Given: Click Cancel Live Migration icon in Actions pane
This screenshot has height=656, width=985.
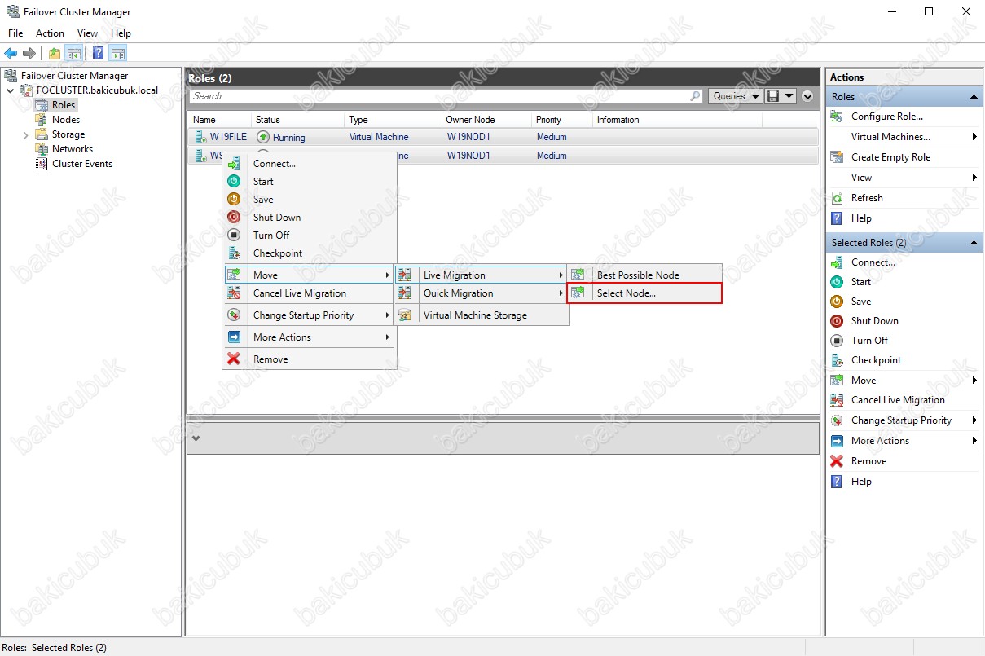Looking at the screenshot, I should tap(837, 400).
